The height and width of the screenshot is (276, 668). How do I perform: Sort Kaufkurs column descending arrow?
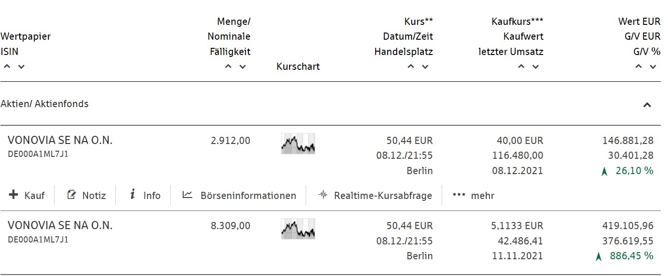tap(535, 66)
